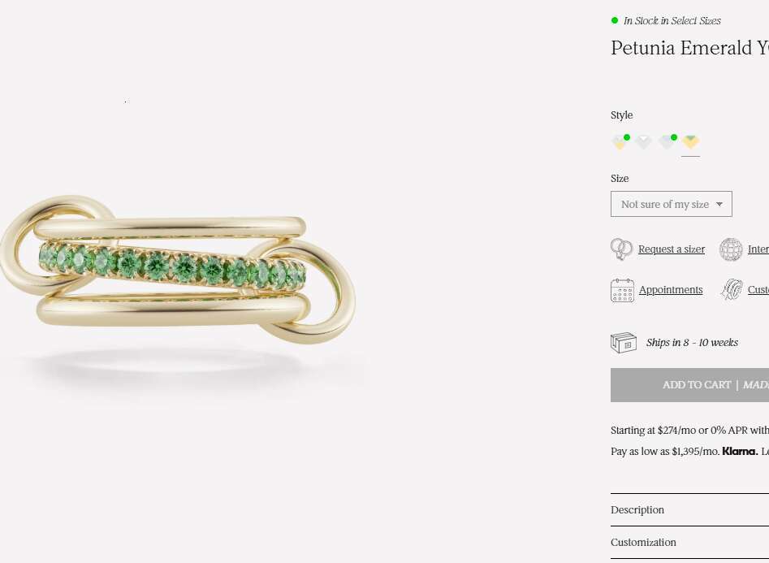
Task: Expand the Description section
Action: pyautogui.click(x=637, y=510)
